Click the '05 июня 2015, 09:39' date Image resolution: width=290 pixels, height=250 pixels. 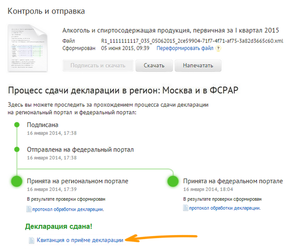[125, 48]
